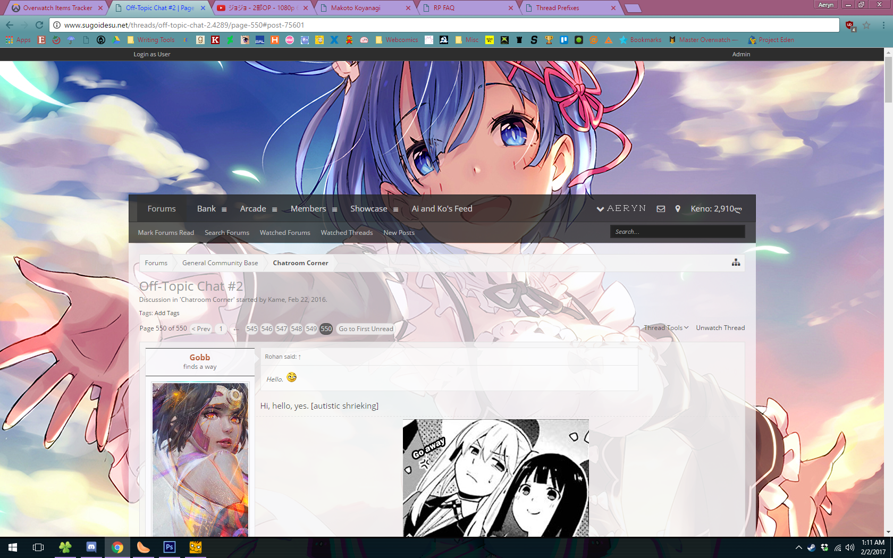Go to page 549

click(x=311, y=329)
